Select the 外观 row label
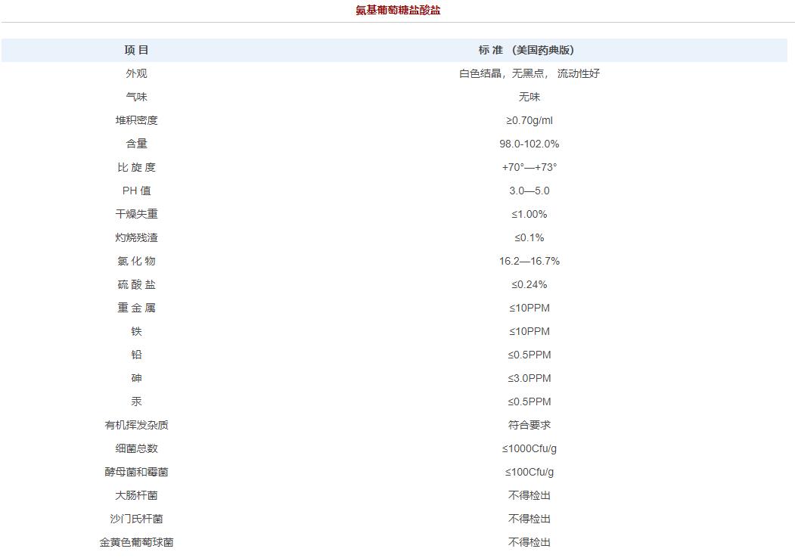Image resolution: width=795 pixels, height=558 pixels. (136, 73)
